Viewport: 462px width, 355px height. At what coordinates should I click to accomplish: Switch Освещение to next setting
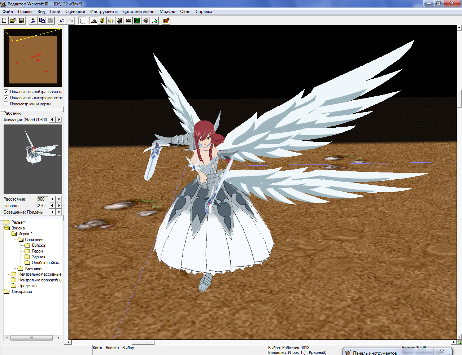(59, 212)
